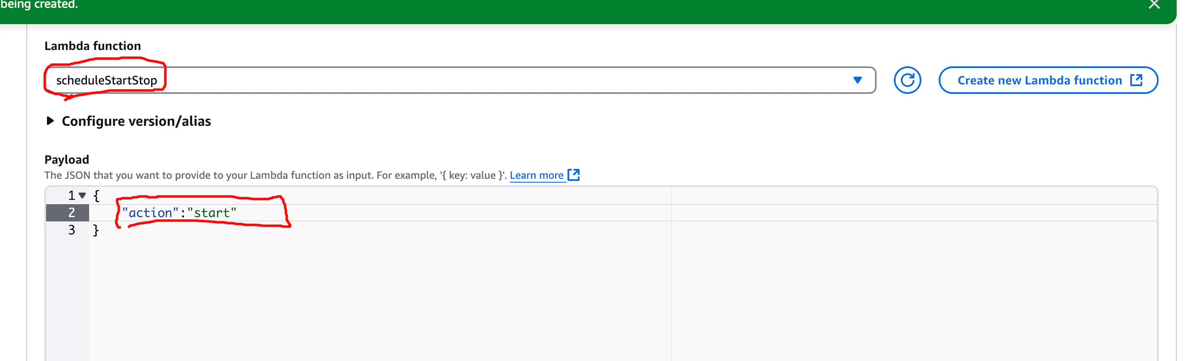
Task: Dismiss the green notification banner
Action: [x=1154, y=5]
